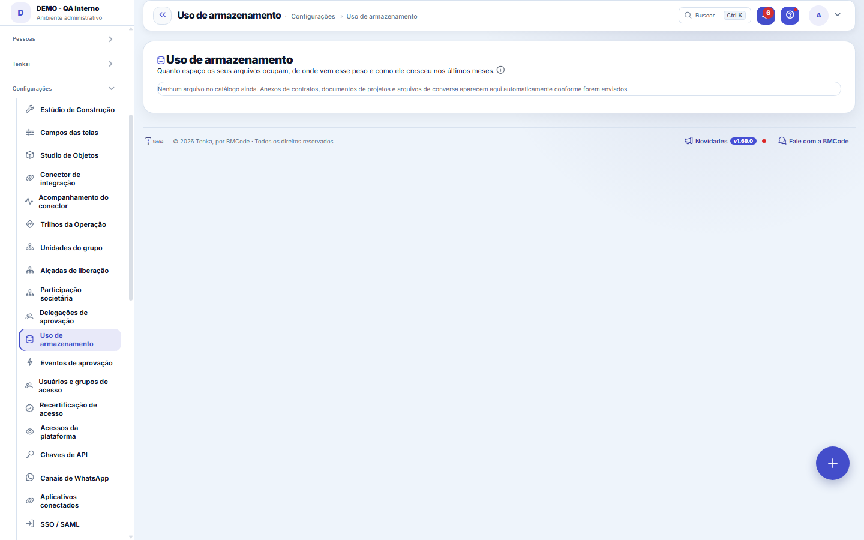Click the eye icon for Acessos da plataforma
This screenshot has height=540, width=864.
(30, 431)
